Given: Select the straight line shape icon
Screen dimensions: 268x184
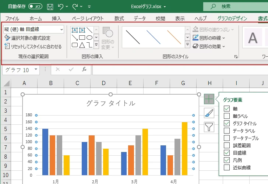Looking at the screenshot, I should coord(89,30).
